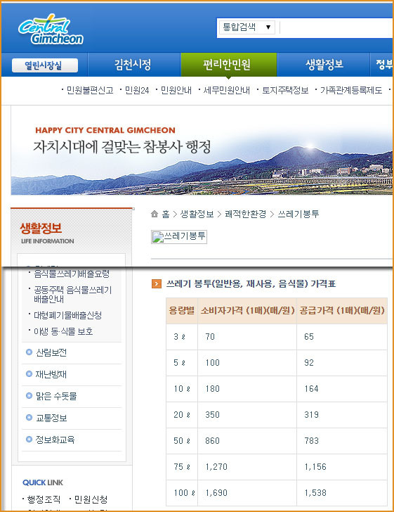
Task: Click bullet icon beside 맑은 수돗물
Action: click(29, 396)
